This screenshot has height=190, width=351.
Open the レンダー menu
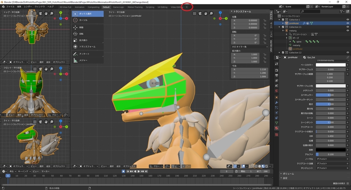coord(28,7)
